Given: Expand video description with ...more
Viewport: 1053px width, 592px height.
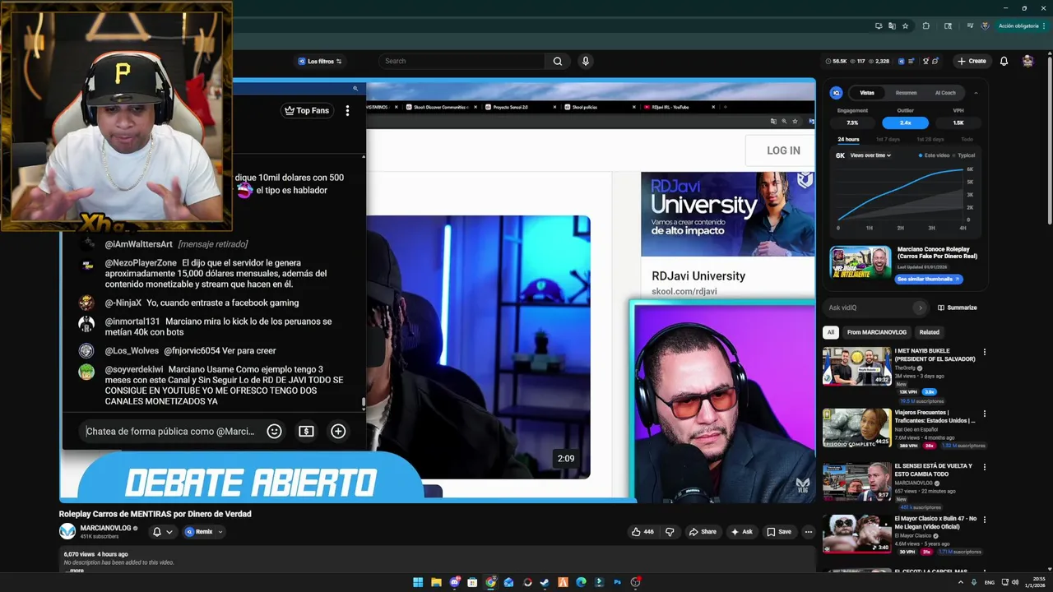Looking at the screenshot, I should (x=75, y=571).
